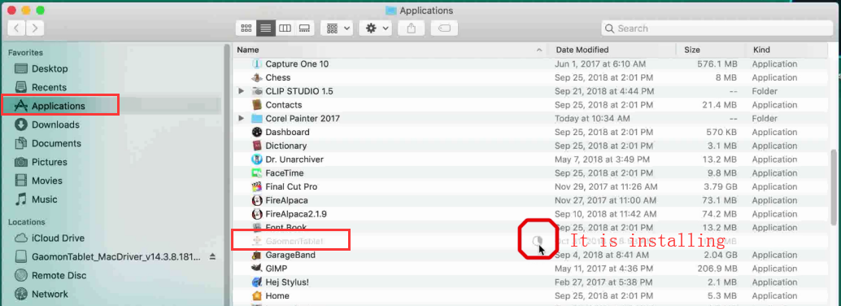Select the Corel Painter 2017 folder icon

[256, 118]
